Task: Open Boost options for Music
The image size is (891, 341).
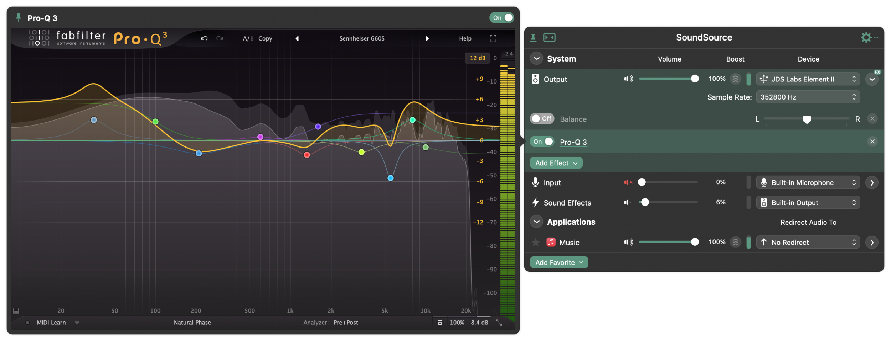Action: tap(735, 243)
